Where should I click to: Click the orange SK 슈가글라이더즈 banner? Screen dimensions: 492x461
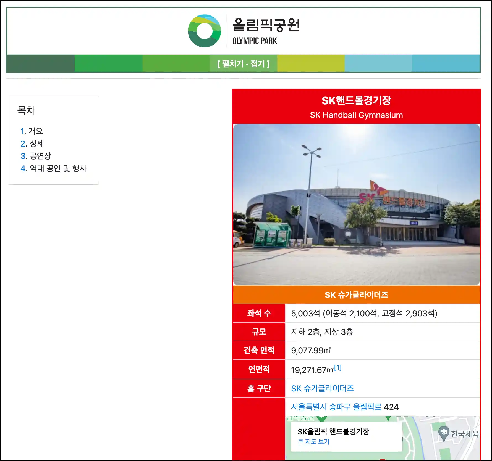[356, 295]
